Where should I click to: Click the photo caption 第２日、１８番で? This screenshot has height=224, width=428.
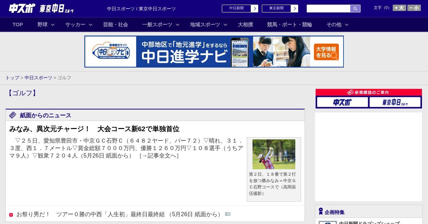[x=273, y=184]
